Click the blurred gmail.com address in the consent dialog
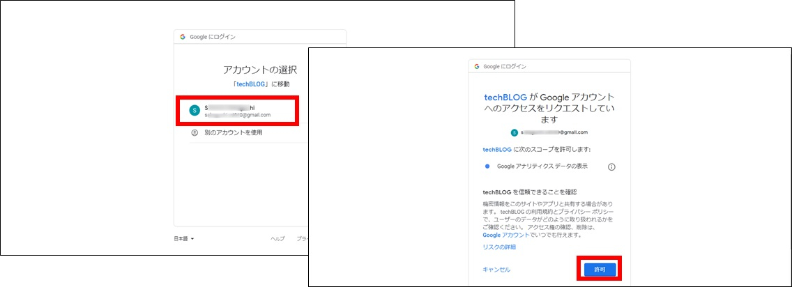 point(554,132)
